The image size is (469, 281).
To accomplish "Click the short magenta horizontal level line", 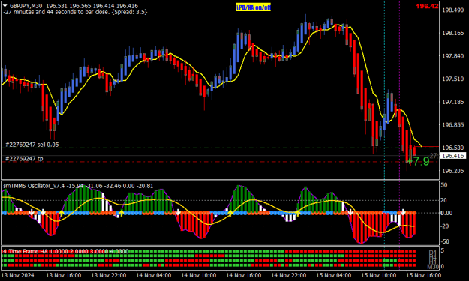I will coord(426,64).
